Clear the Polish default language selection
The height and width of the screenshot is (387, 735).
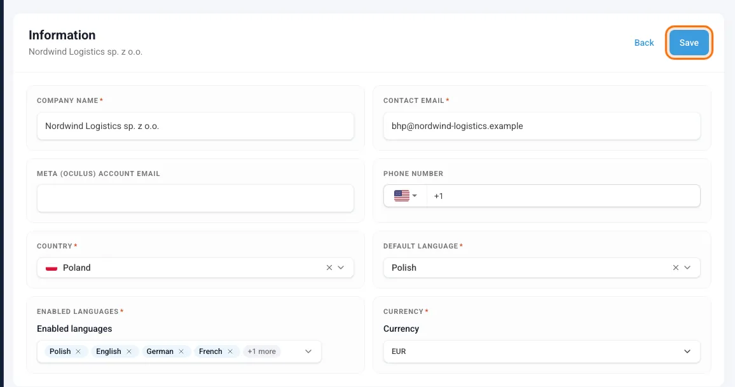click(x=675, y=268)
